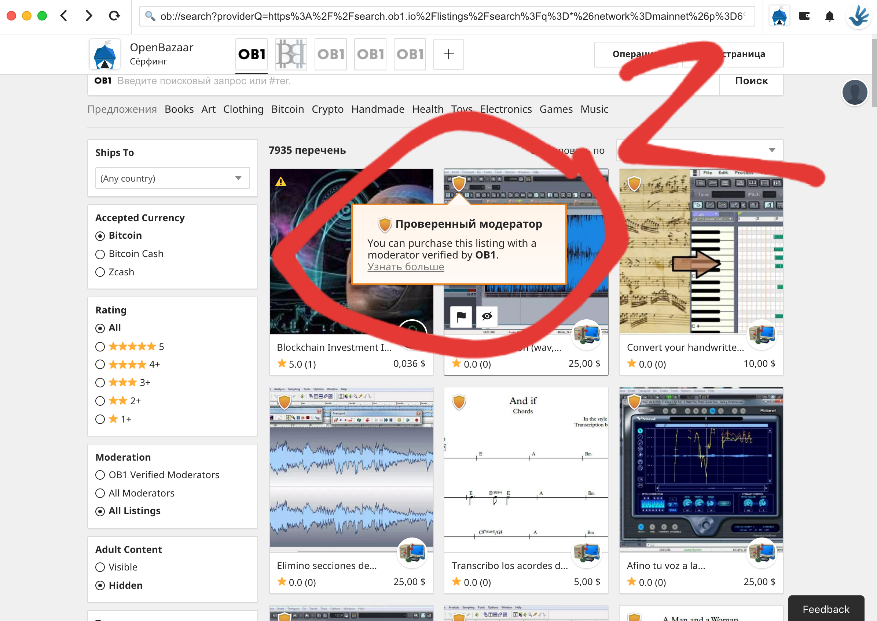This screenshot has width=877, height=621.
Task: Open notifications bell
Action: click(829, 16)
